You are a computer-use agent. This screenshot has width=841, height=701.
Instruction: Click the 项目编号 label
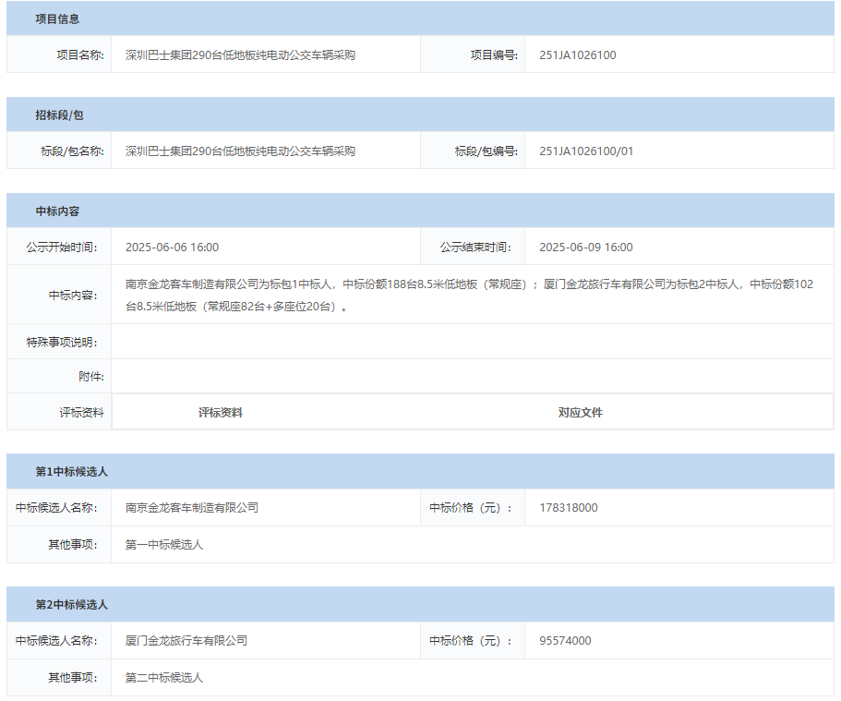point(494,55)
